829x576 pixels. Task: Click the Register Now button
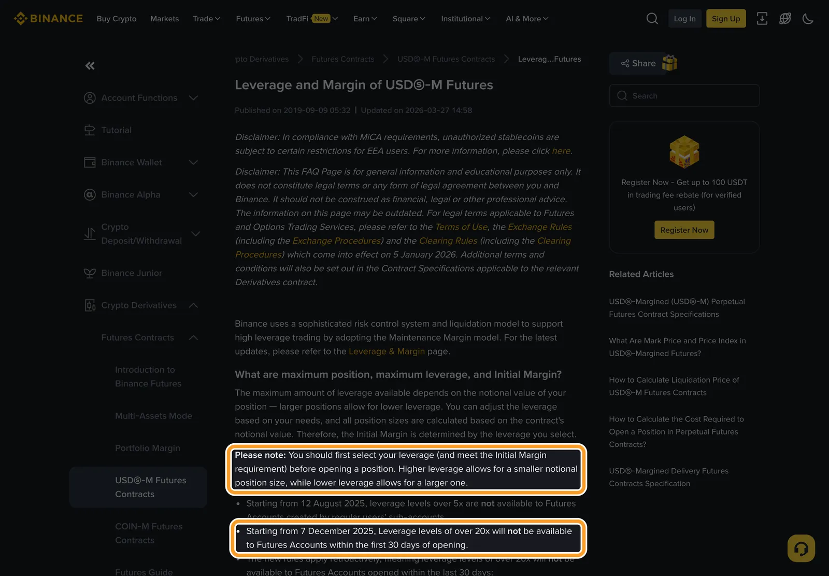point(684,230)
